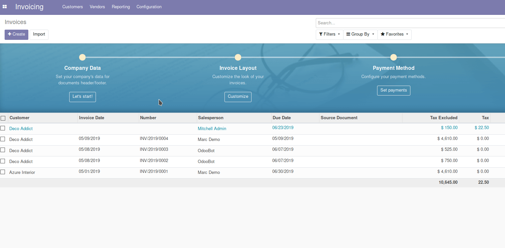Click the Payment Method step circle
The height and width of the screenshot is (248, 505).
[x=393, y=57]
